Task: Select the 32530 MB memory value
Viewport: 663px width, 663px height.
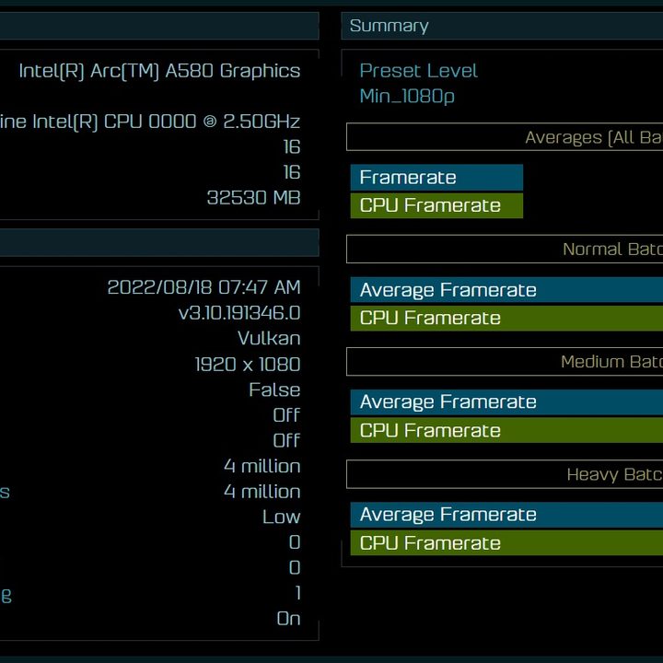Action: (x=254, y=198)
